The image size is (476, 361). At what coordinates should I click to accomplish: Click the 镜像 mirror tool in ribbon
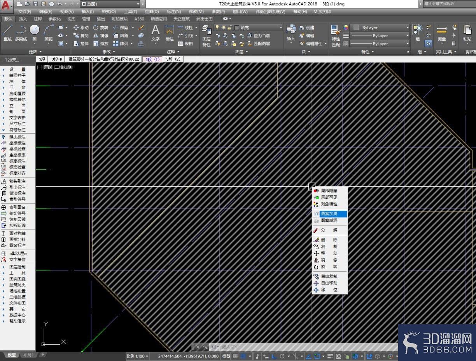[100, 36]
